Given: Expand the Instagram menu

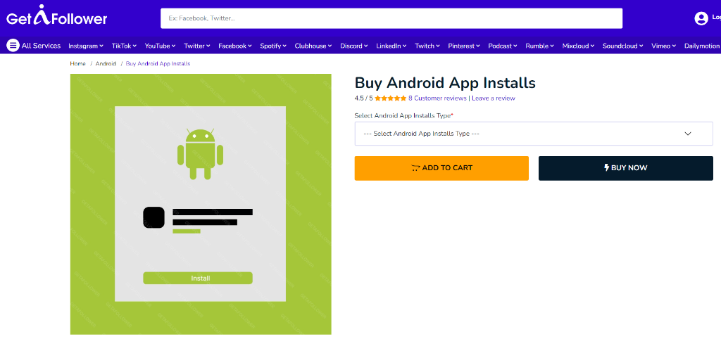Looking at the screenshot, I should coord(85,46).
